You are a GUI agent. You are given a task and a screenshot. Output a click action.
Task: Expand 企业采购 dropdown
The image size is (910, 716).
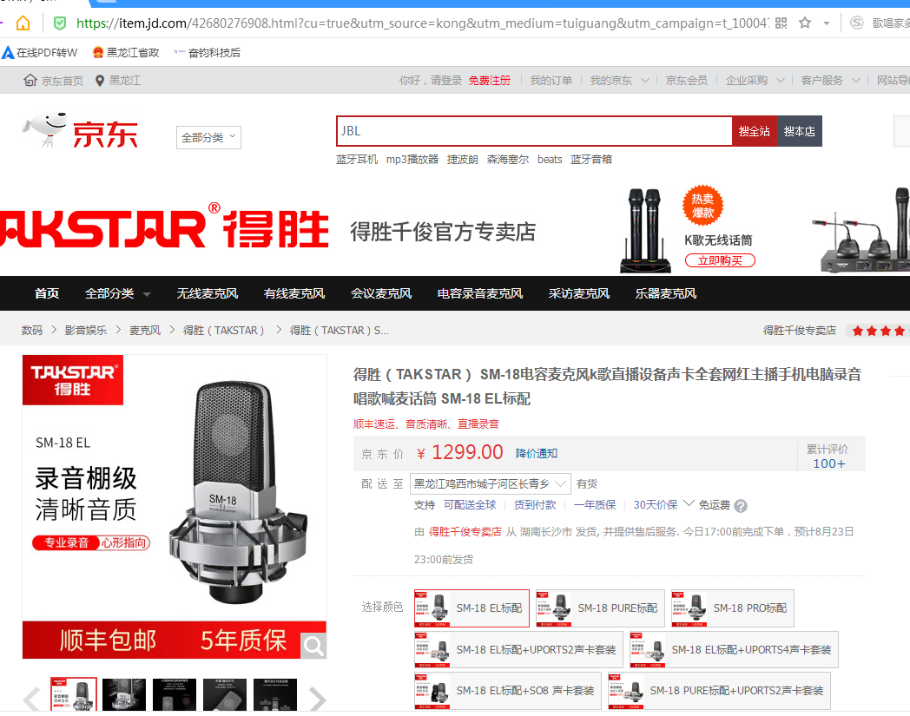coord(755,81)
